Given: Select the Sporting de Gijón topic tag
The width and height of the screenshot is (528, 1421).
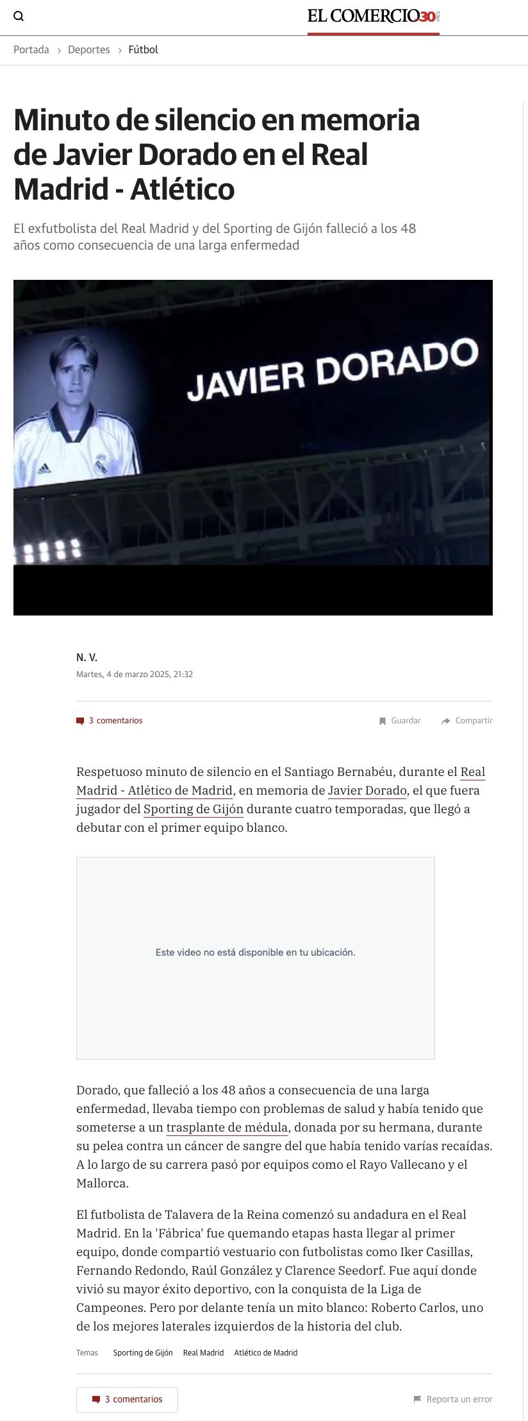Looking at the screenshot, I should (x=143, y=1352).
